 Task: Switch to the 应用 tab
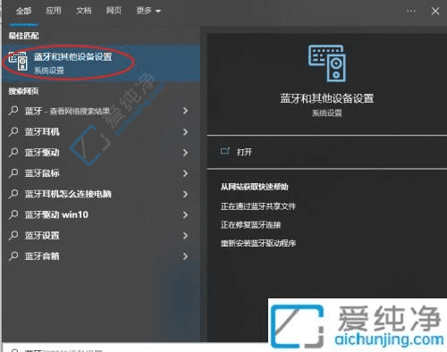click(54, 11)
